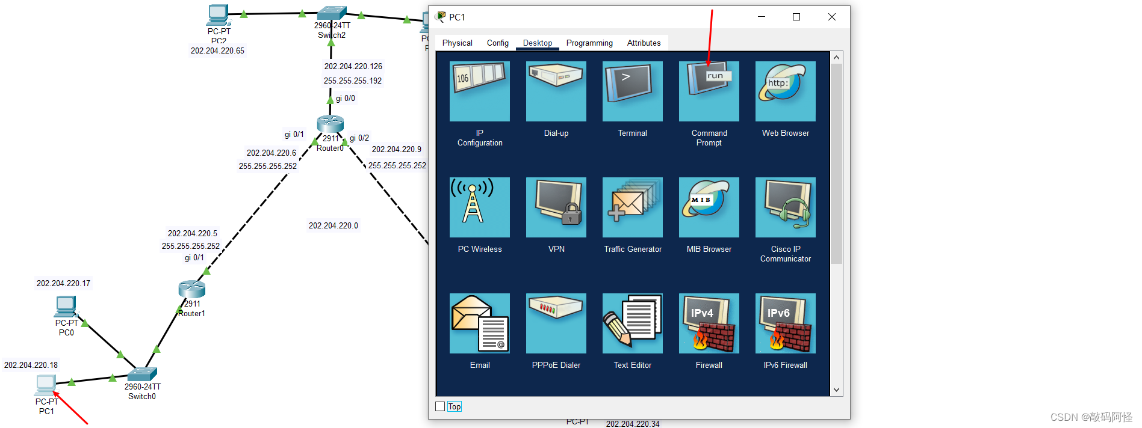1142x428 pixels.
Task: Click the vertical scrollbar thumb
Action: click(x=836, y=164)
